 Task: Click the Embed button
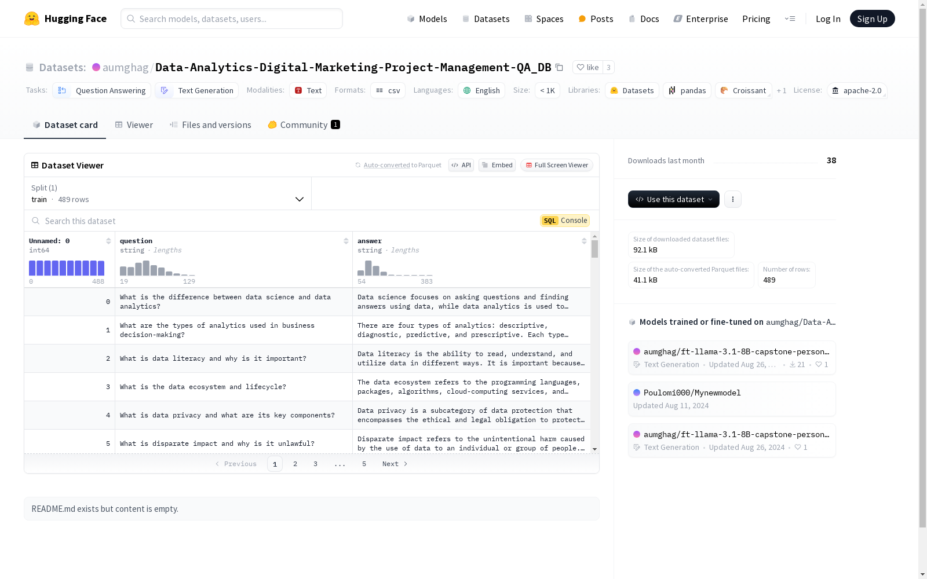coord(497,165)
